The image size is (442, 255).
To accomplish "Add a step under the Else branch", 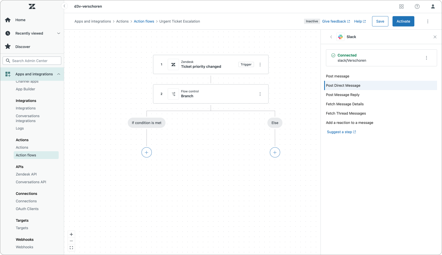I will [x=275, y=152].
